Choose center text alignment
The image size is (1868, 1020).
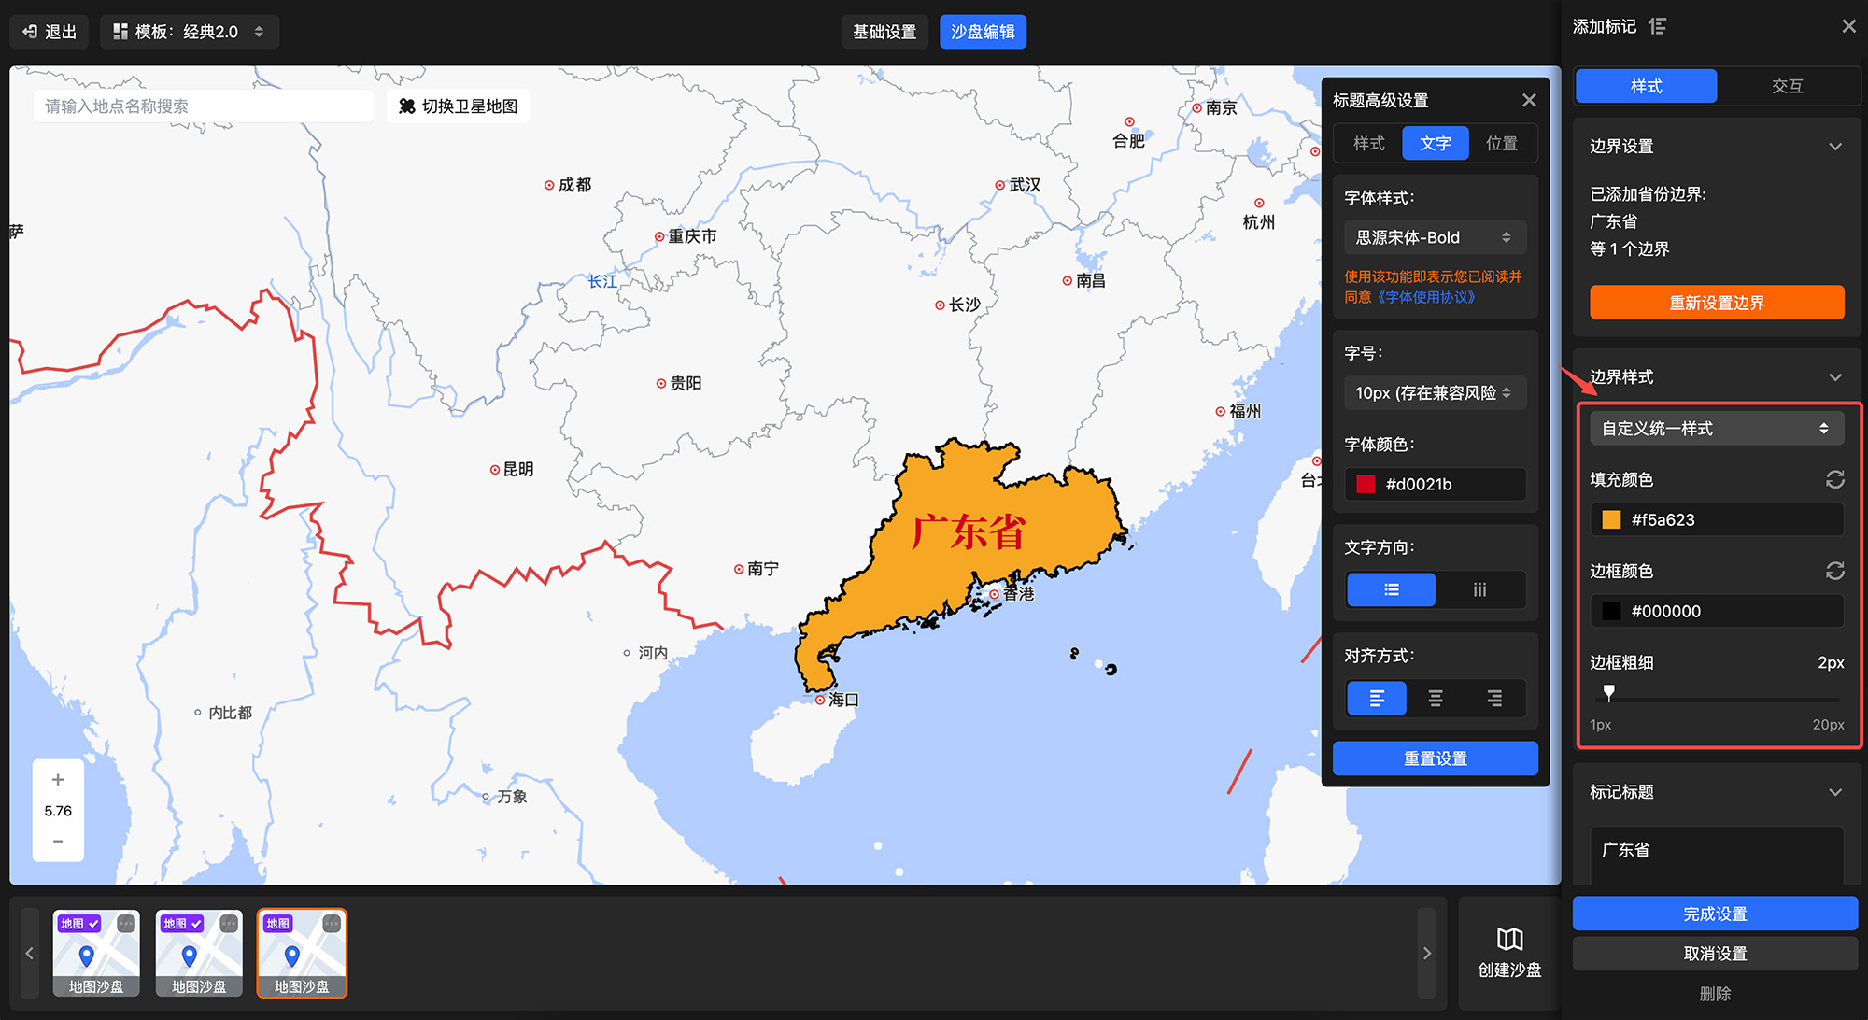point(1436,698)
